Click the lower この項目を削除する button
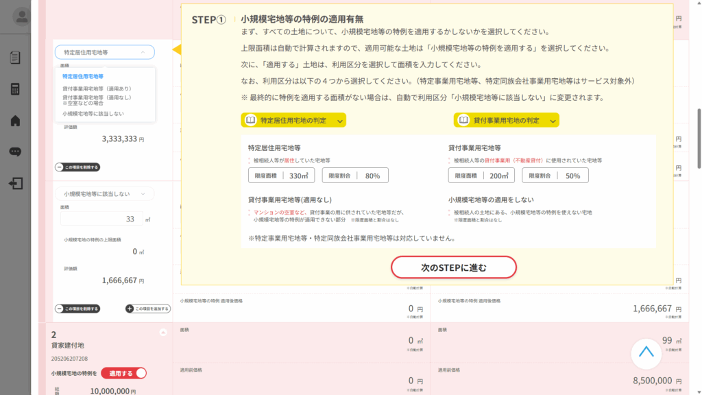This screenshot has height=395, width=702. point(77,309)
